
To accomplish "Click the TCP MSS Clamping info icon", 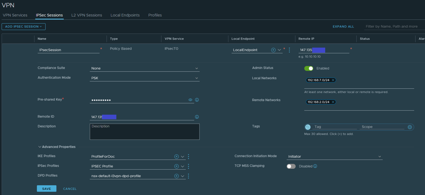I will coord(315,166).
